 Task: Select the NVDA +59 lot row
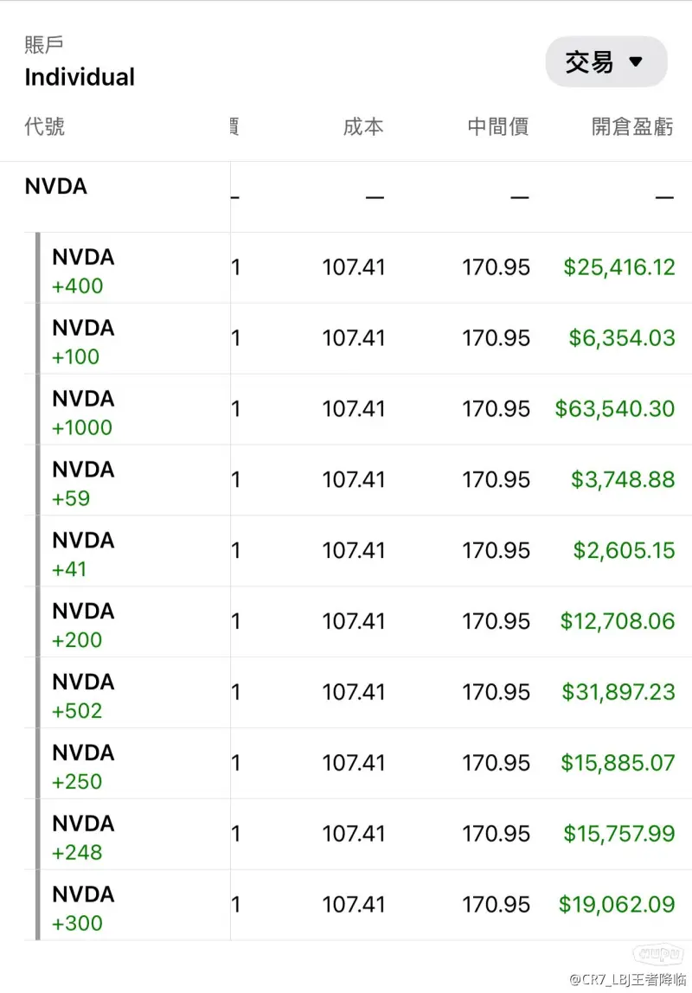[358, 481]
